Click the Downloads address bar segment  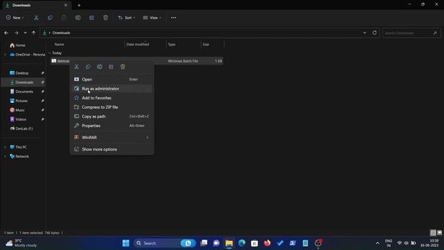(62, 33)
